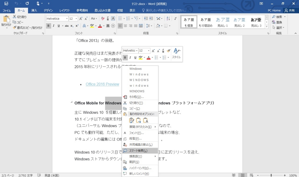Select Translate (翻訳) in context menu
The image size is (299, 177).
coord(140,162)
